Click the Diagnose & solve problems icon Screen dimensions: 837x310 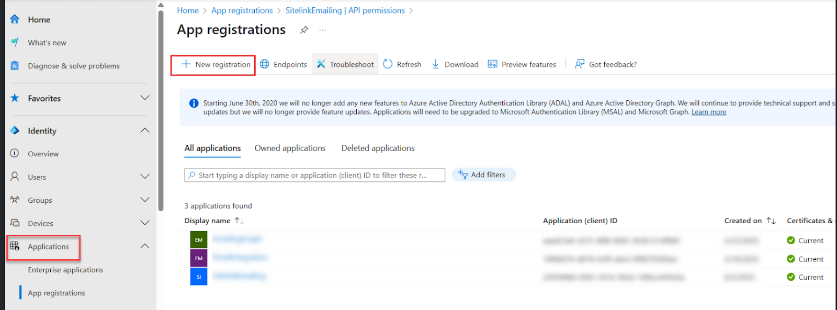coord(15,65)
